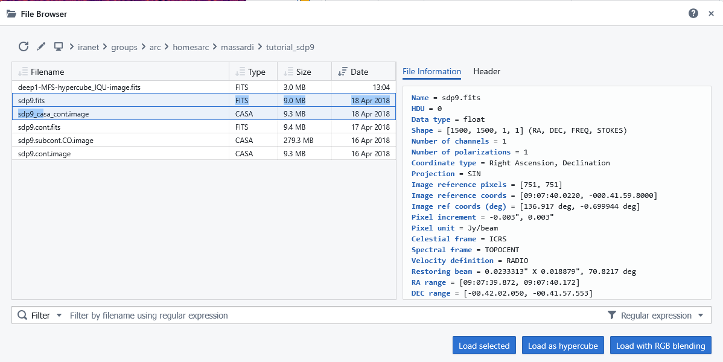
Task: Navigate to arc breadcrumb folder
Action: coord(155,47)
